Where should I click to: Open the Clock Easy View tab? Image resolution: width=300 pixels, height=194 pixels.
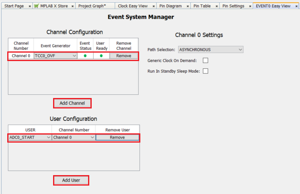[132, 6]
